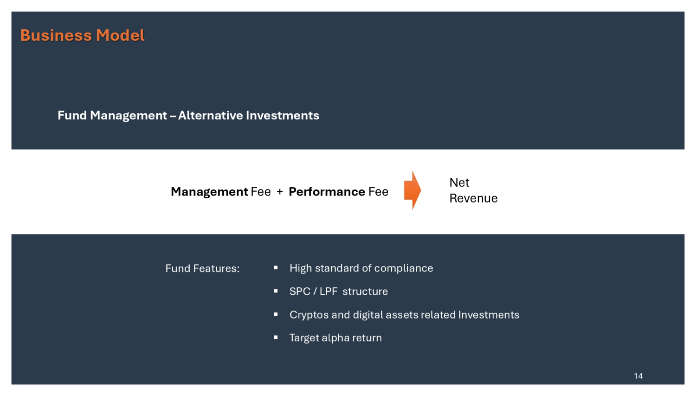The image size is (696, 396).
Task: Click the bullet marker beside Target alpha return
Action: click(276, 338)
